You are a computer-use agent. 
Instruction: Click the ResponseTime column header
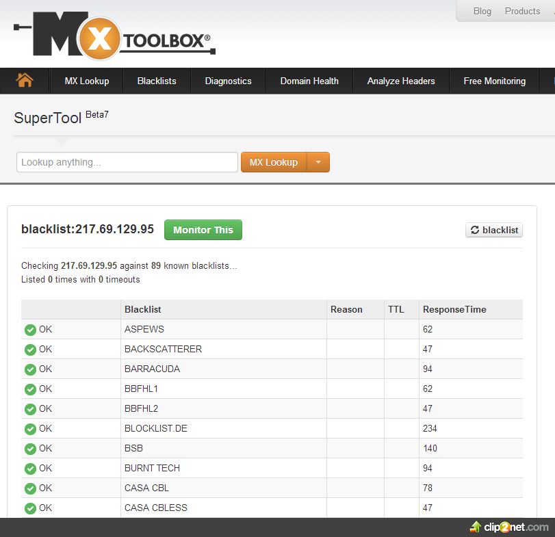coord(454,309)
